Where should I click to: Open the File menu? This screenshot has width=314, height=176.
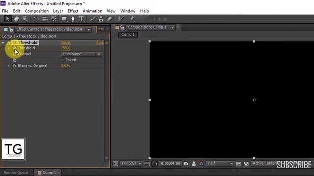(5, 11)
